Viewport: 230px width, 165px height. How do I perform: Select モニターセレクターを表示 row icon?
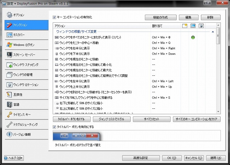57,92
